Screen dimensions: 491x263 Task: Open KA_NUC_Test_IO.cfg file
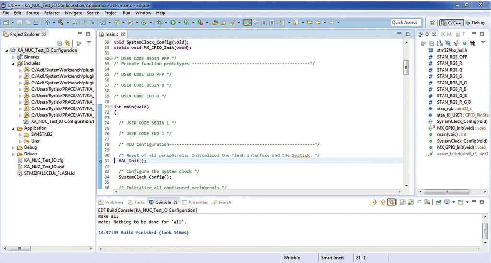coord(44,160)
